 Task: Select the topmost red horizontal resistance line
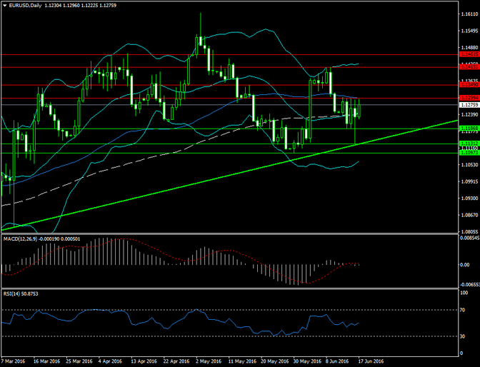click(214, 54)
